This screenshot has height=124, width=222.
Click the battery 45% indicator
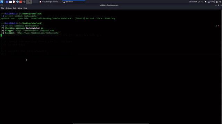[211, 2]
